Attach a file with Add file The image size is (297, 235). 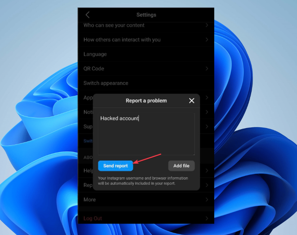181,166
